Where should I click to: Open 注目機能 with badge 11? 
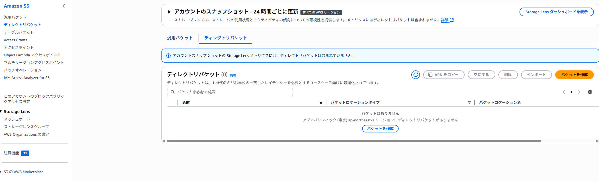coord(16,153)
